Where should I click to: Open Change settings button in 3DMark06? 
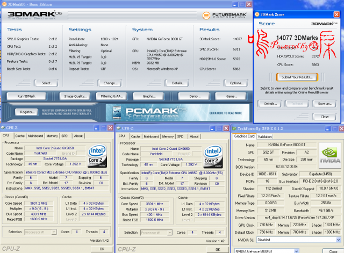[x=110, y=83]
